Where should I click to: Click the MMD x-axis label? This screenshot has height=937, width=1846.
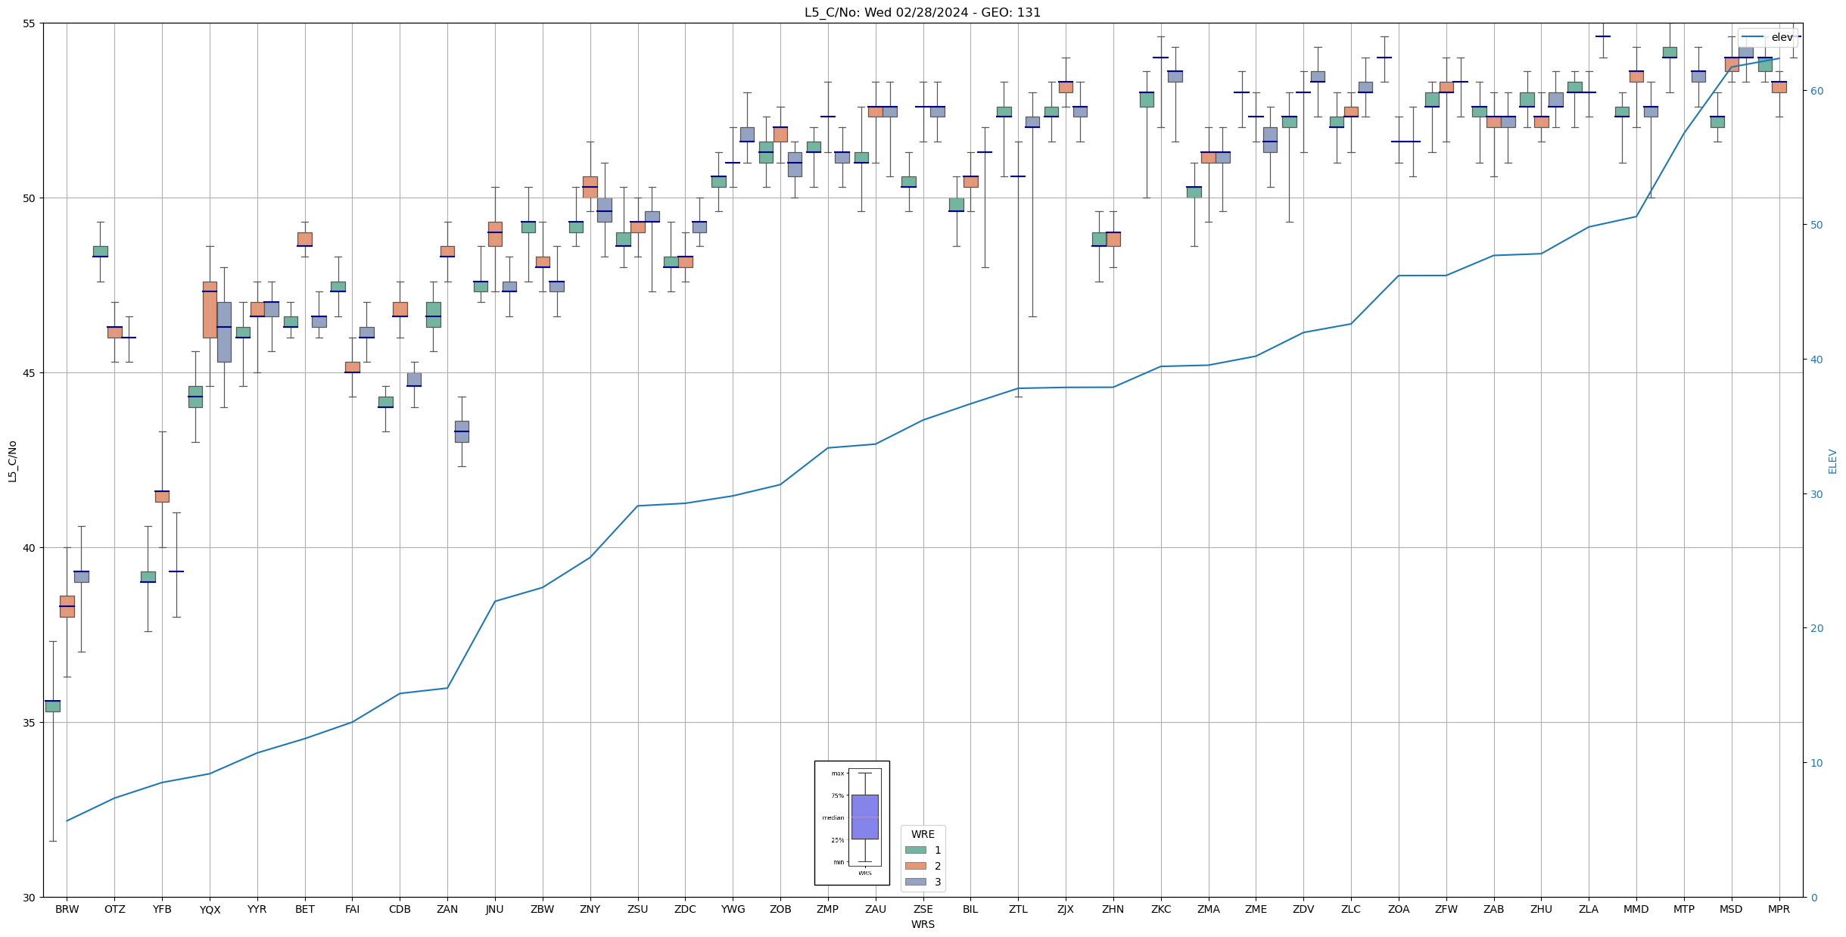tap(1636, 909)
